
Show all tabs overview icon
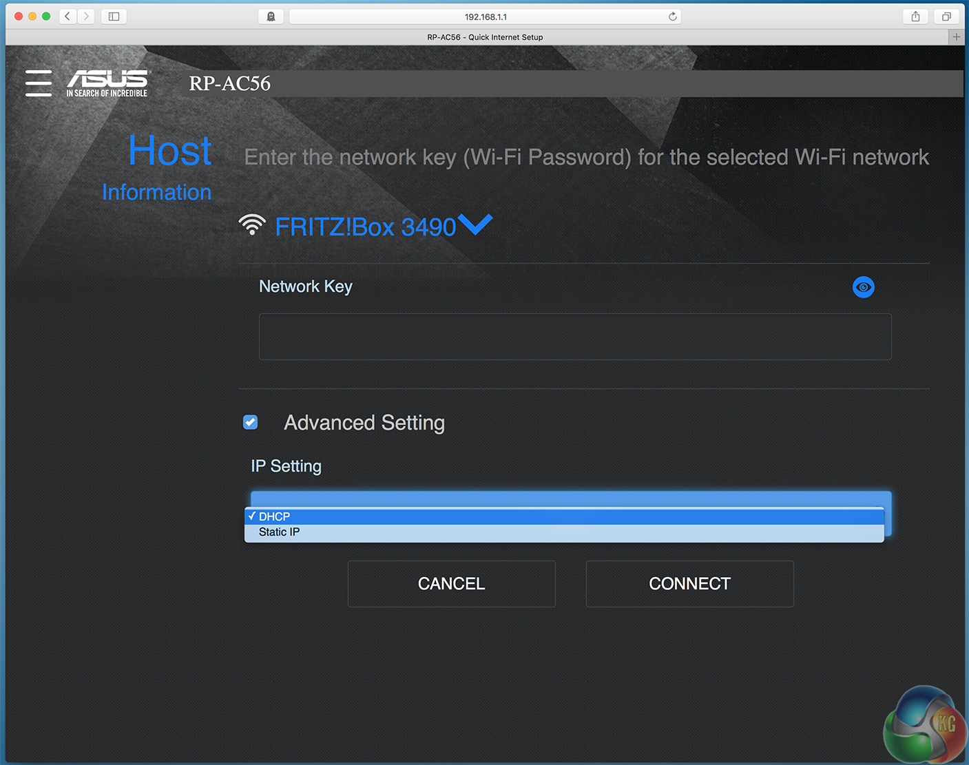click(946, 17)
